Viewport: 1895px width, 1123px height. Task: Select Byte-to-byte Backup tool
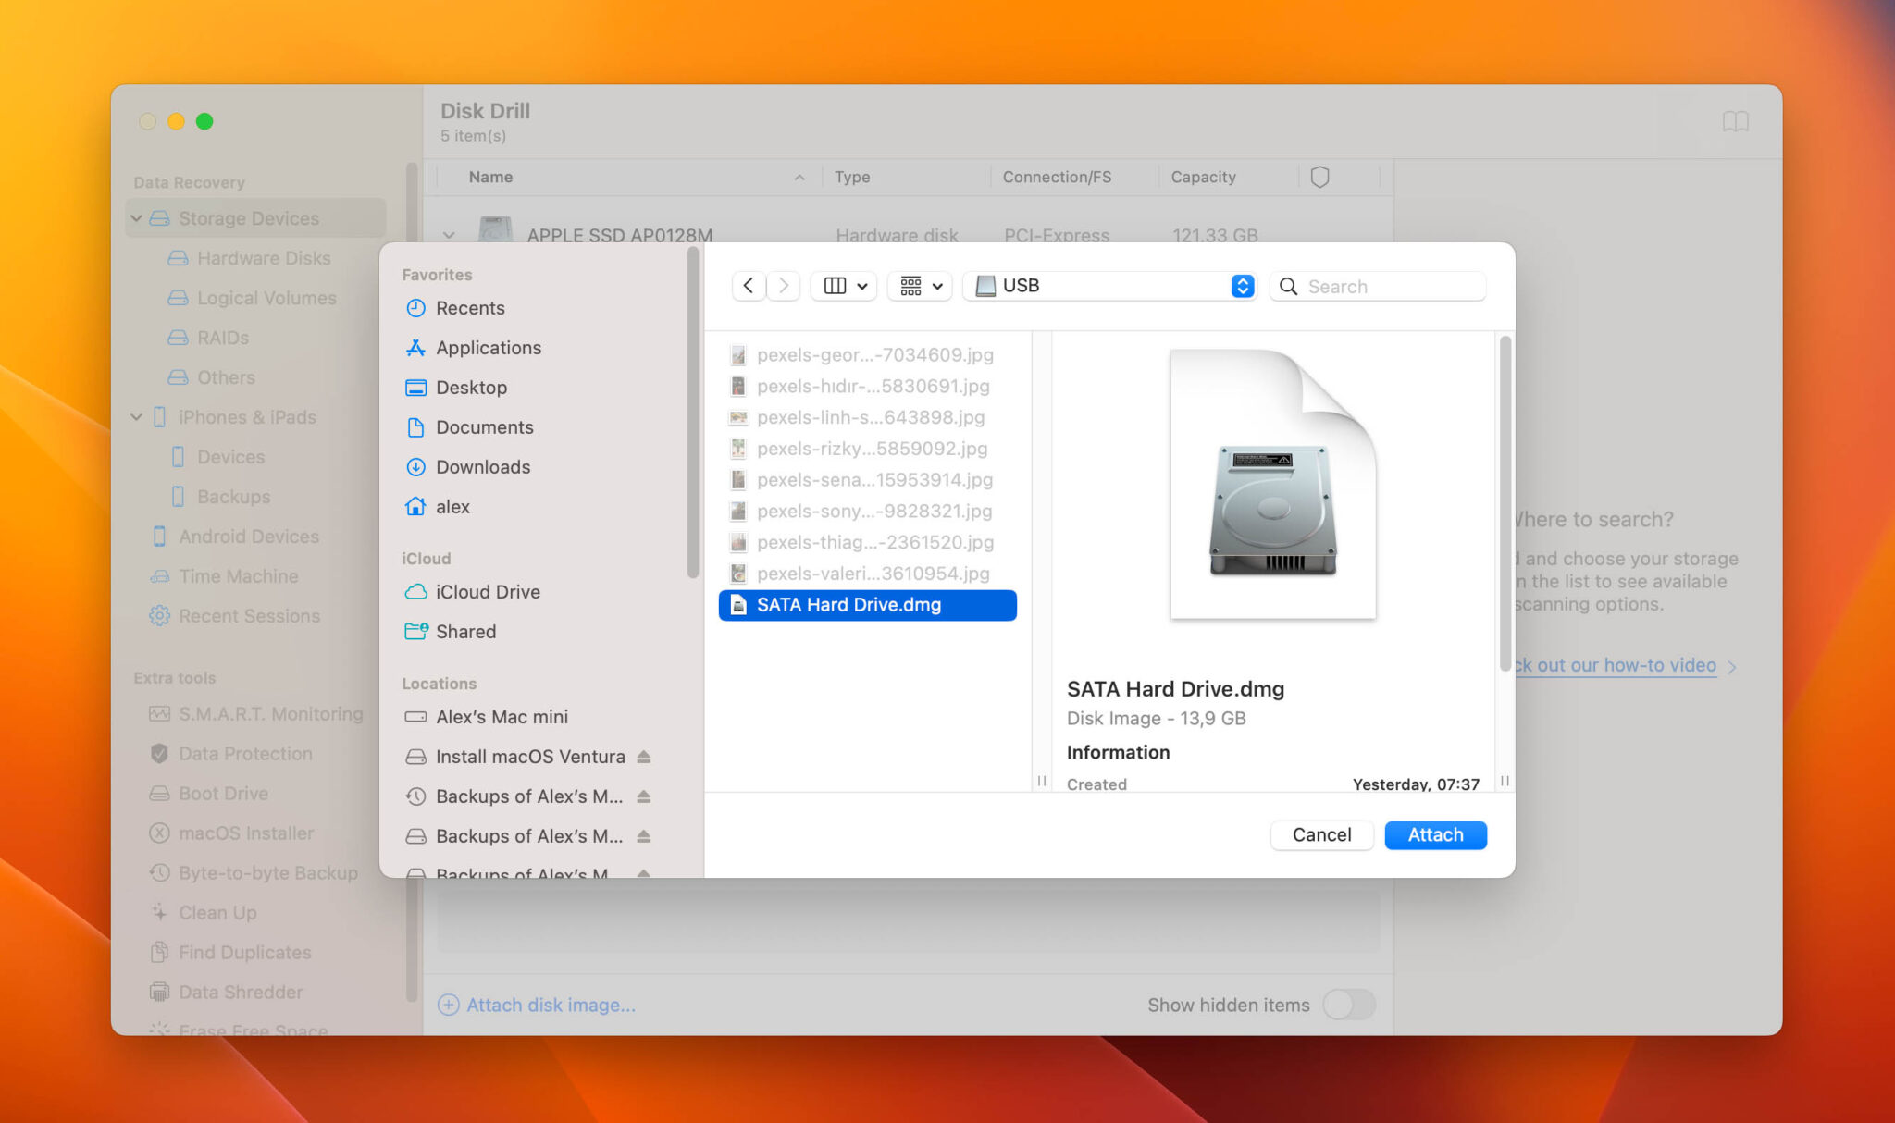(267, 872)
